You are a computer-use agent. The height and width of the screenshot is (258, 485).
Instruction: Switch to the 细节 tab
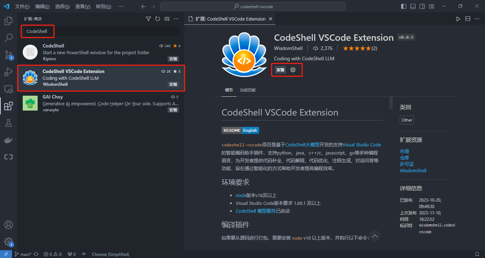tap(229, 90)
